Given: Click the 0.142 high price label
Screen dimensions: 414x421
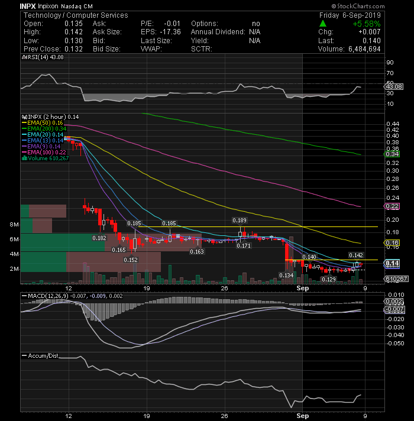Looking at the screenshot, I should [356, 255].
